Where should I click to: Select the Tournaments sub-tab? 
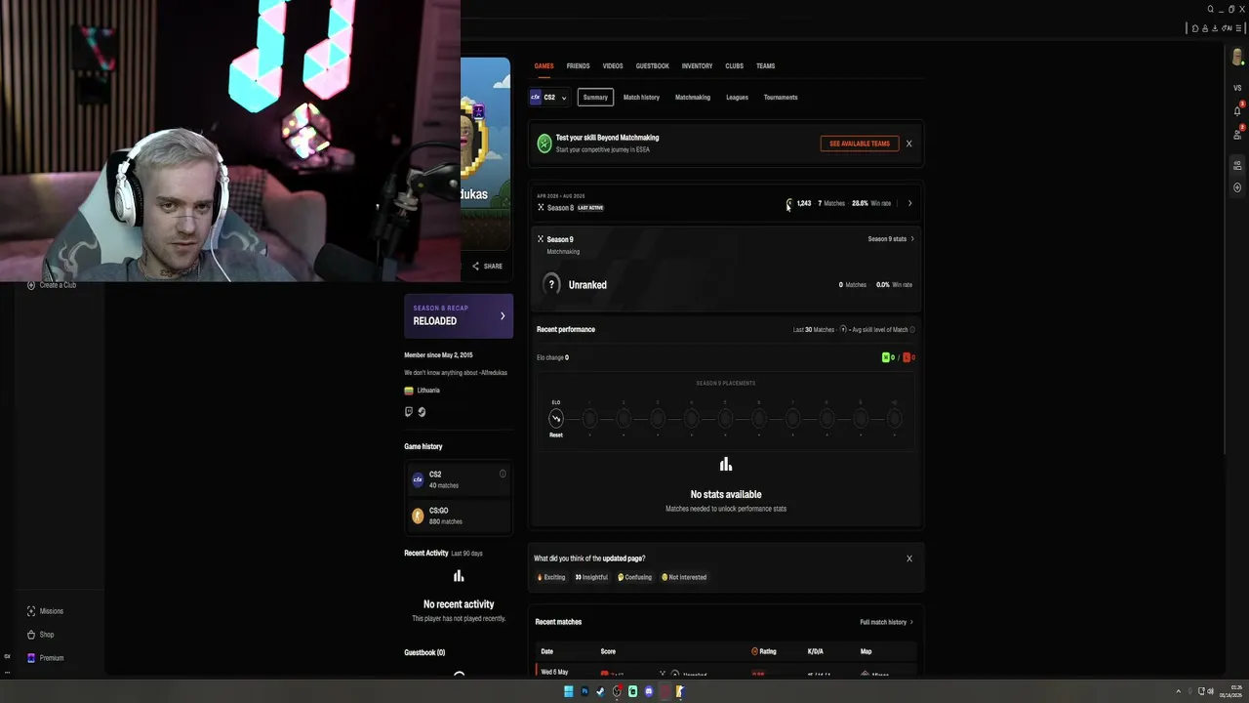click(781, 98)
